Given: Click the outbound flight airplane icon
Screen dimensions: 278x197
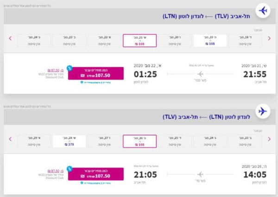Looking at the screenshot, I should click(263, 11).
